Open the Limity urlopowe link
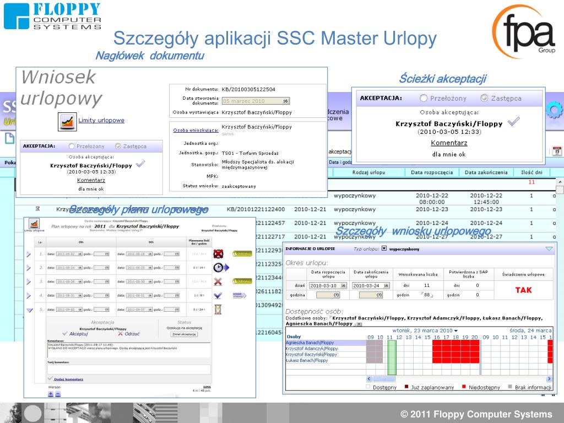 click(x=101, y=120)
